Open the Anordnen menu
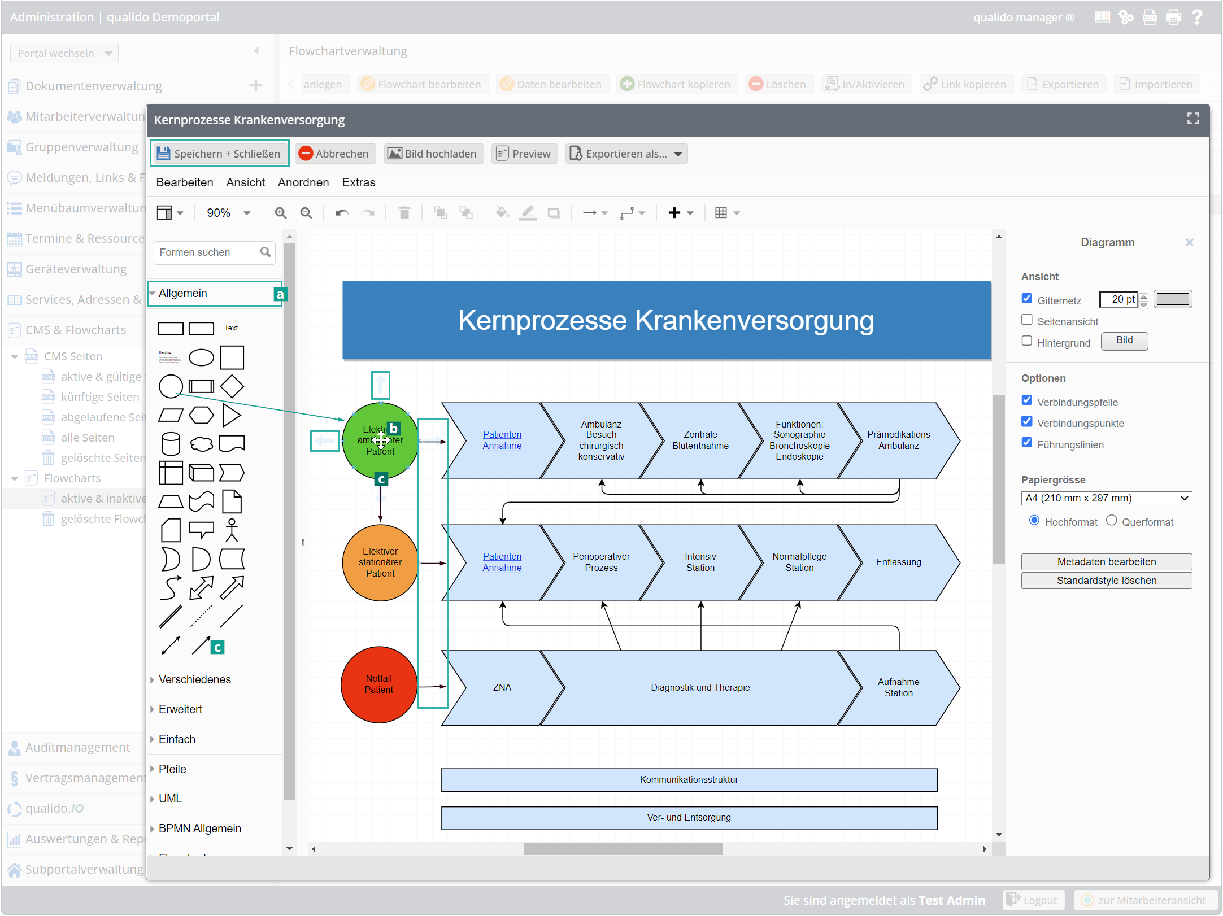 coord(303,182)
